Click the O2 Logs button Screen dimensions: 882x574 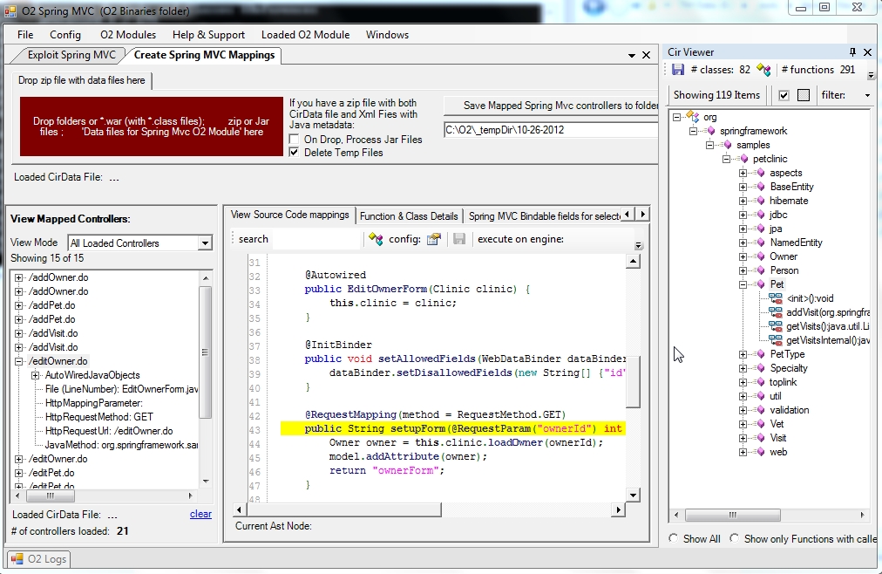tap(39, 559)
